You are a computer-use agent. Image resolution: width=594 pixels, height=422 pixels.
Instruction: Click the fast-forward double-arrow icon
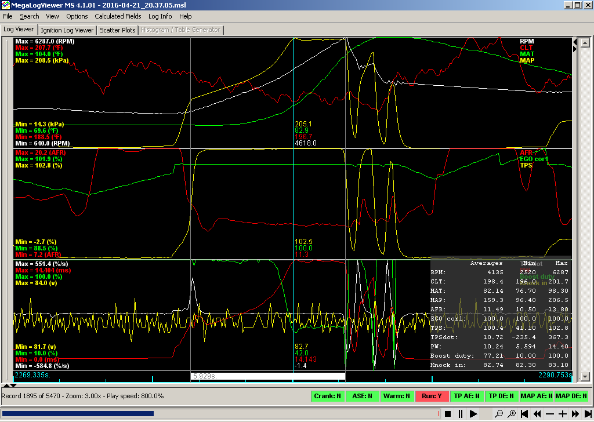point(575,414)
